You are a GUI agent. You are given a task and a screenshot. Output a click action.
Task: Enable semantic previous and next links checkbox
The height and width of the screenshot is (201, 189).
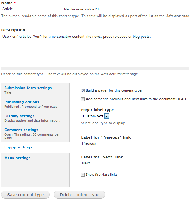(83, 99)
